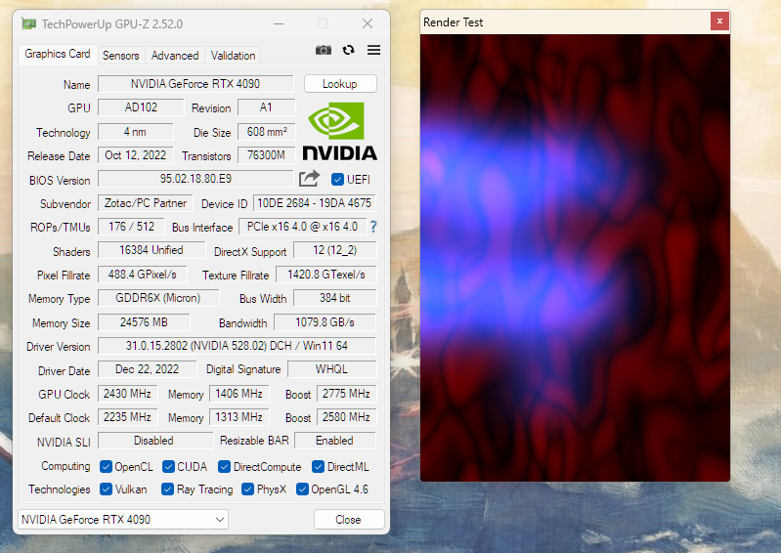781x553 pixels.
Task: Click the Bus Width 384 bit field
Action: tap(335, 298)
